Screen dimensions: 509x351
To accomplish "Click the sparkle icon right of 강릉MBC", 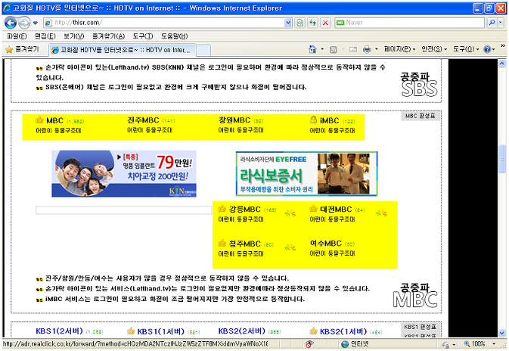I will pyautogui.click(x=290, y=213).
